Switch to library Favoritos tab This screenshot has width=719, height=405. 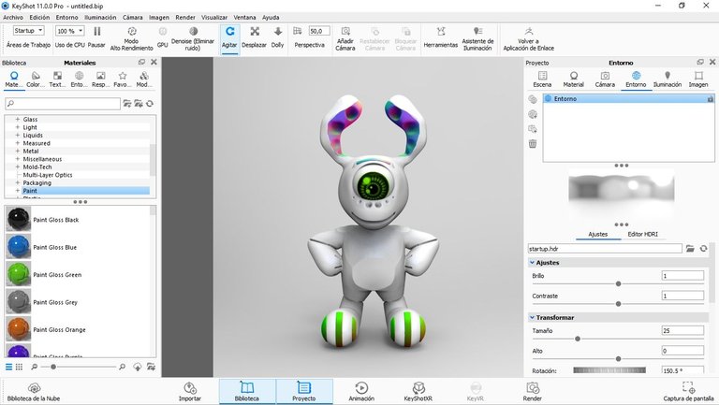[x=122, y=80]
